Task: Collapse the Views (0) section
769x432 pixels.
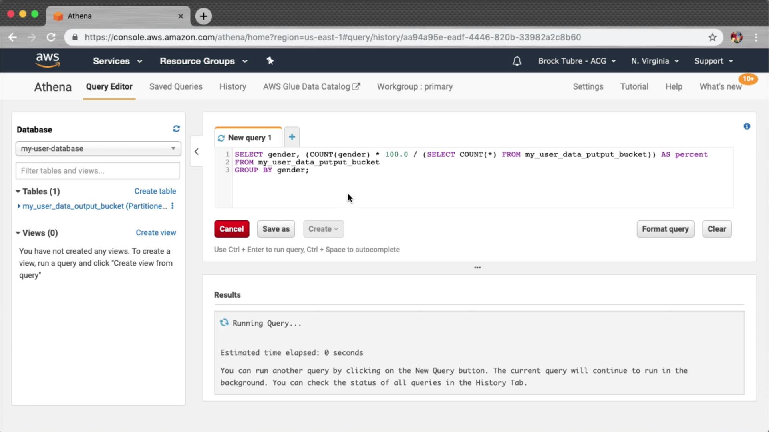Action: point(18,233)
